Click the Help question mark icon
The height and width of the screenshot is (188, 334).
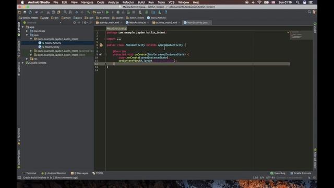pyautogui.click(x=166, y=13)
